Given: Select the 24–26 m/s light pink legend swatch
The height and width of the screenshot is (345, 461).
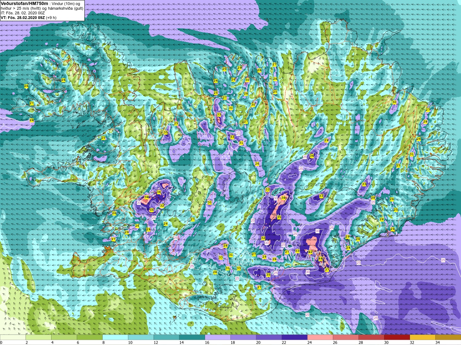Looking at the screenshot, I should point(320,337).
